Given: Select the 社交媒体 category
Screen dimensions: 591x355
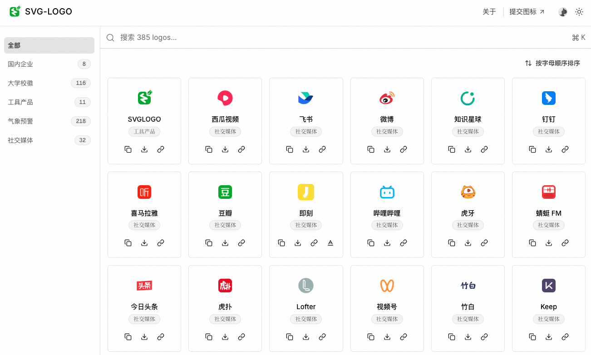Looking at the screenshot, I should tap(49, 140).
